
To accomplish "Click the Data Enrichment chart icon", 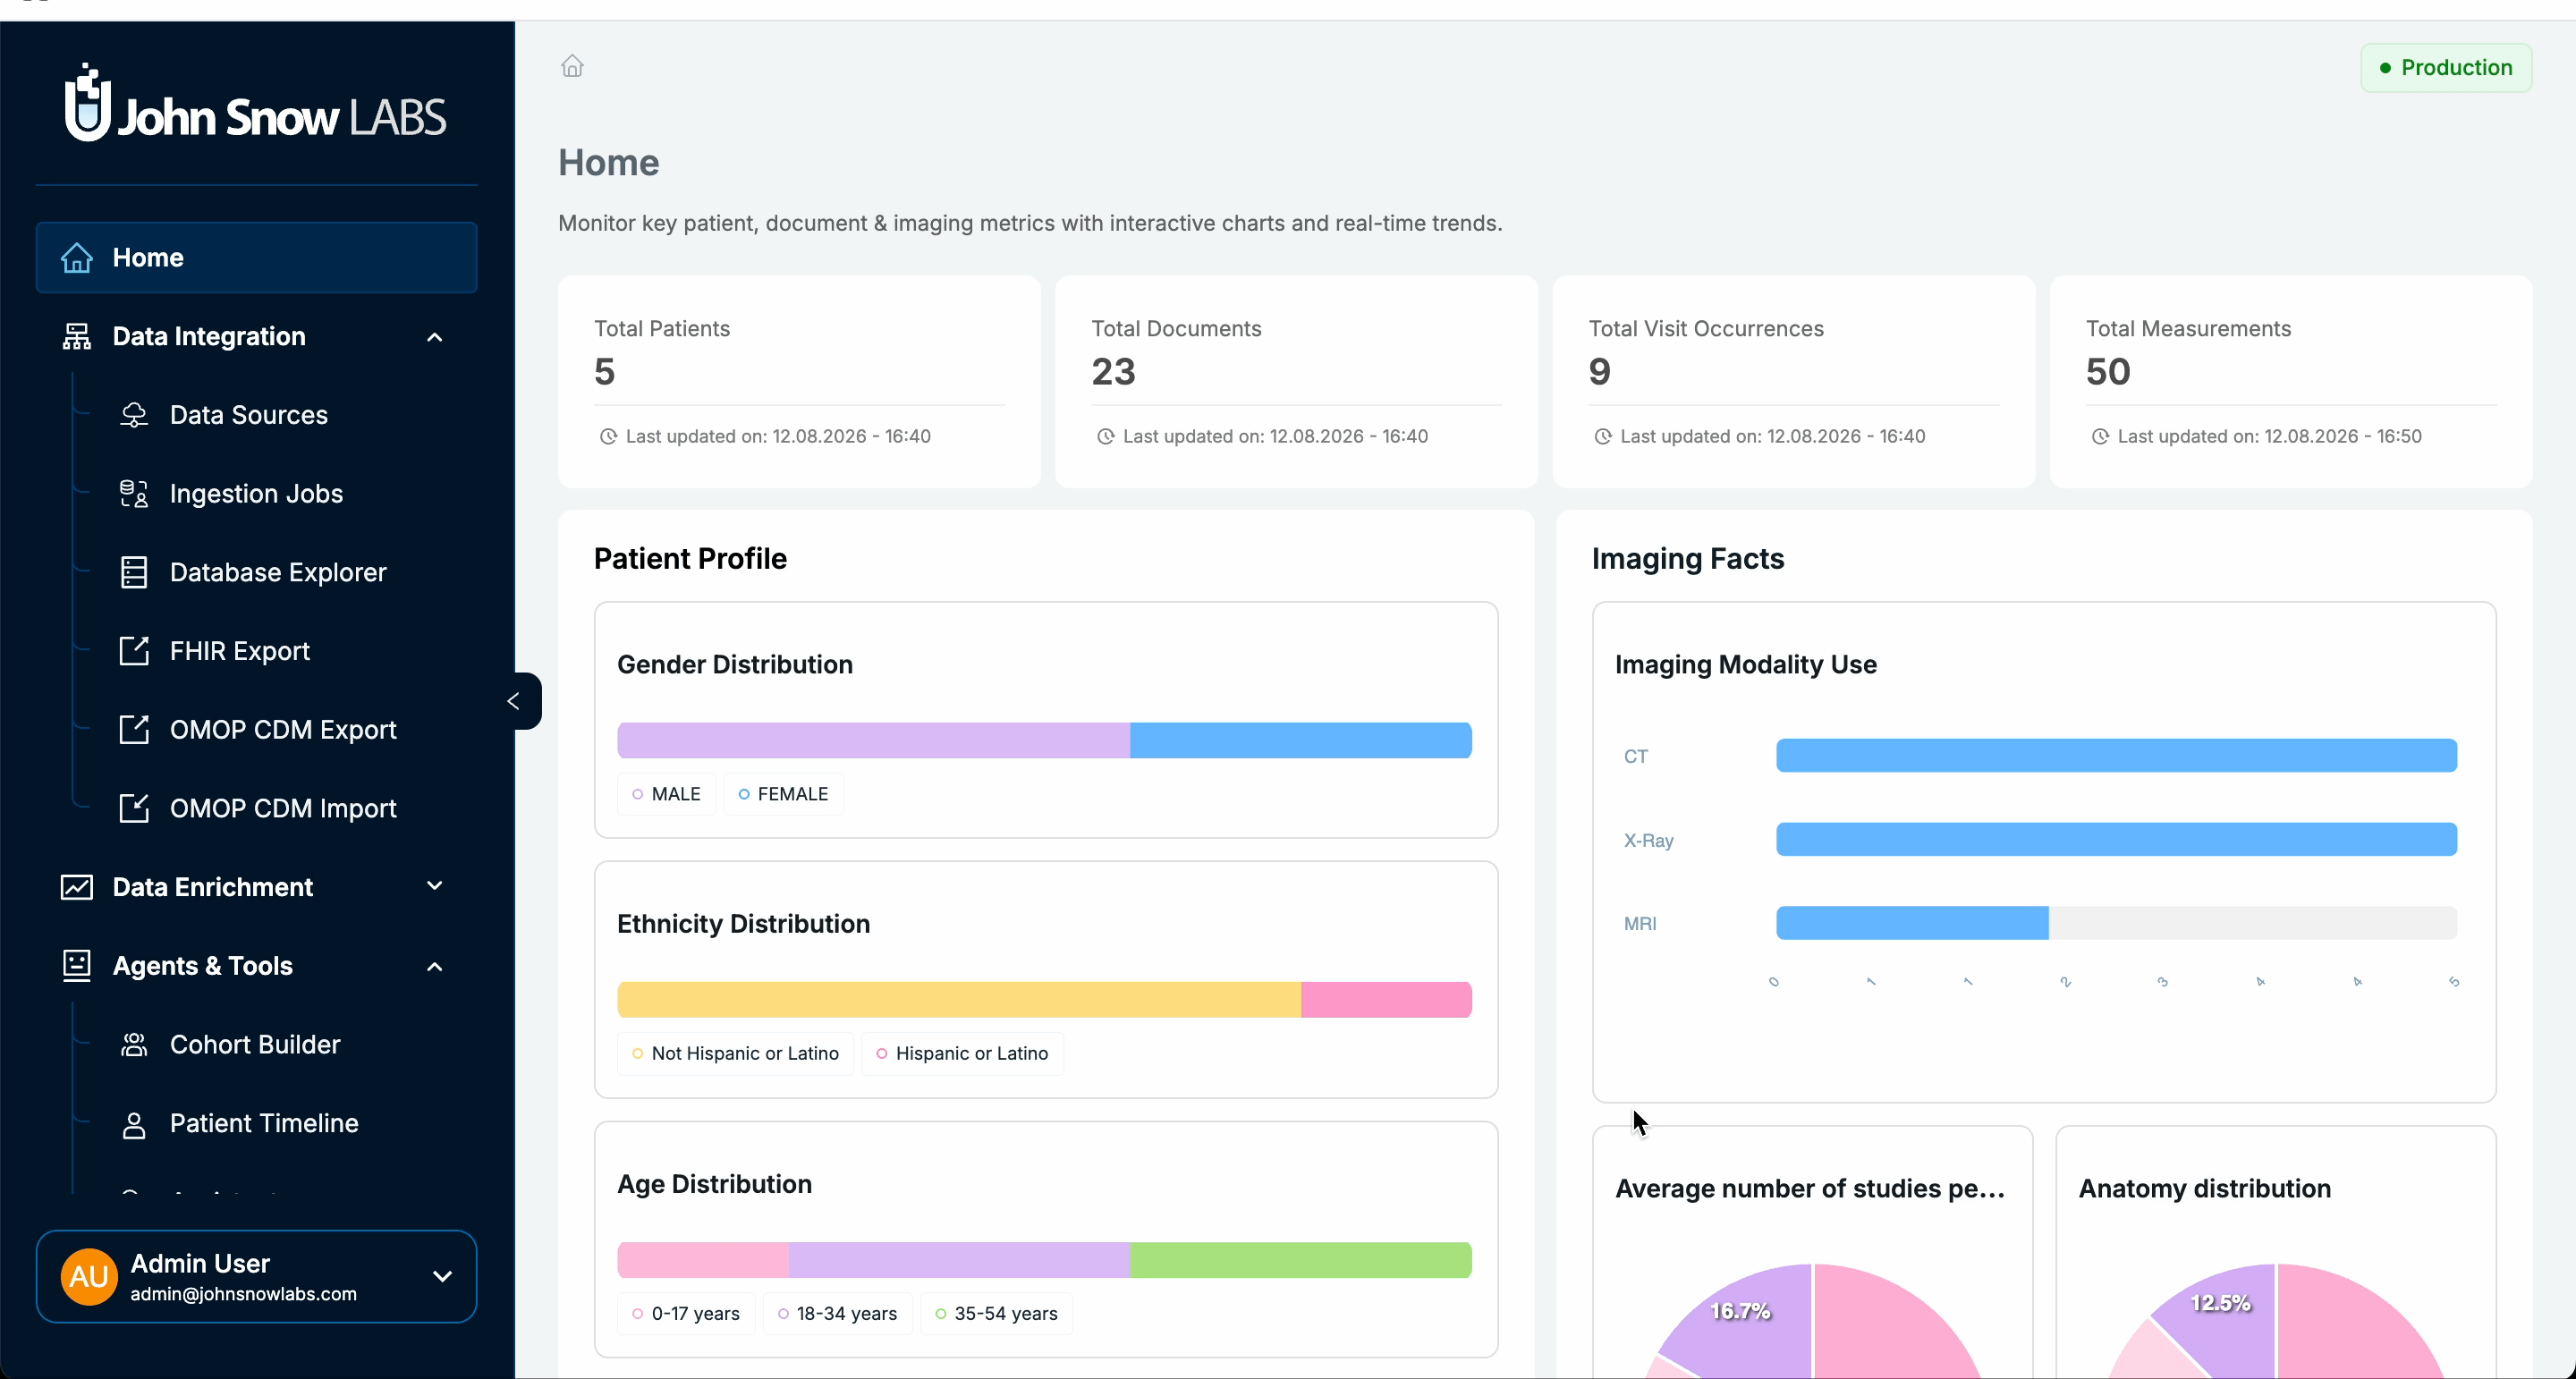I will (x=77, y=887).
